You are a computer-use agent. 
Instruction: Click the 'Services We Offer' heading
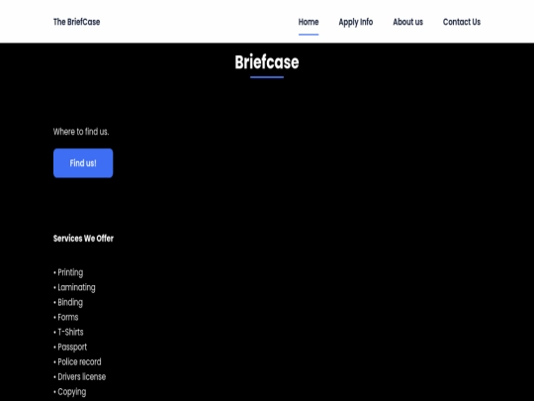click(x=83, y=239)
